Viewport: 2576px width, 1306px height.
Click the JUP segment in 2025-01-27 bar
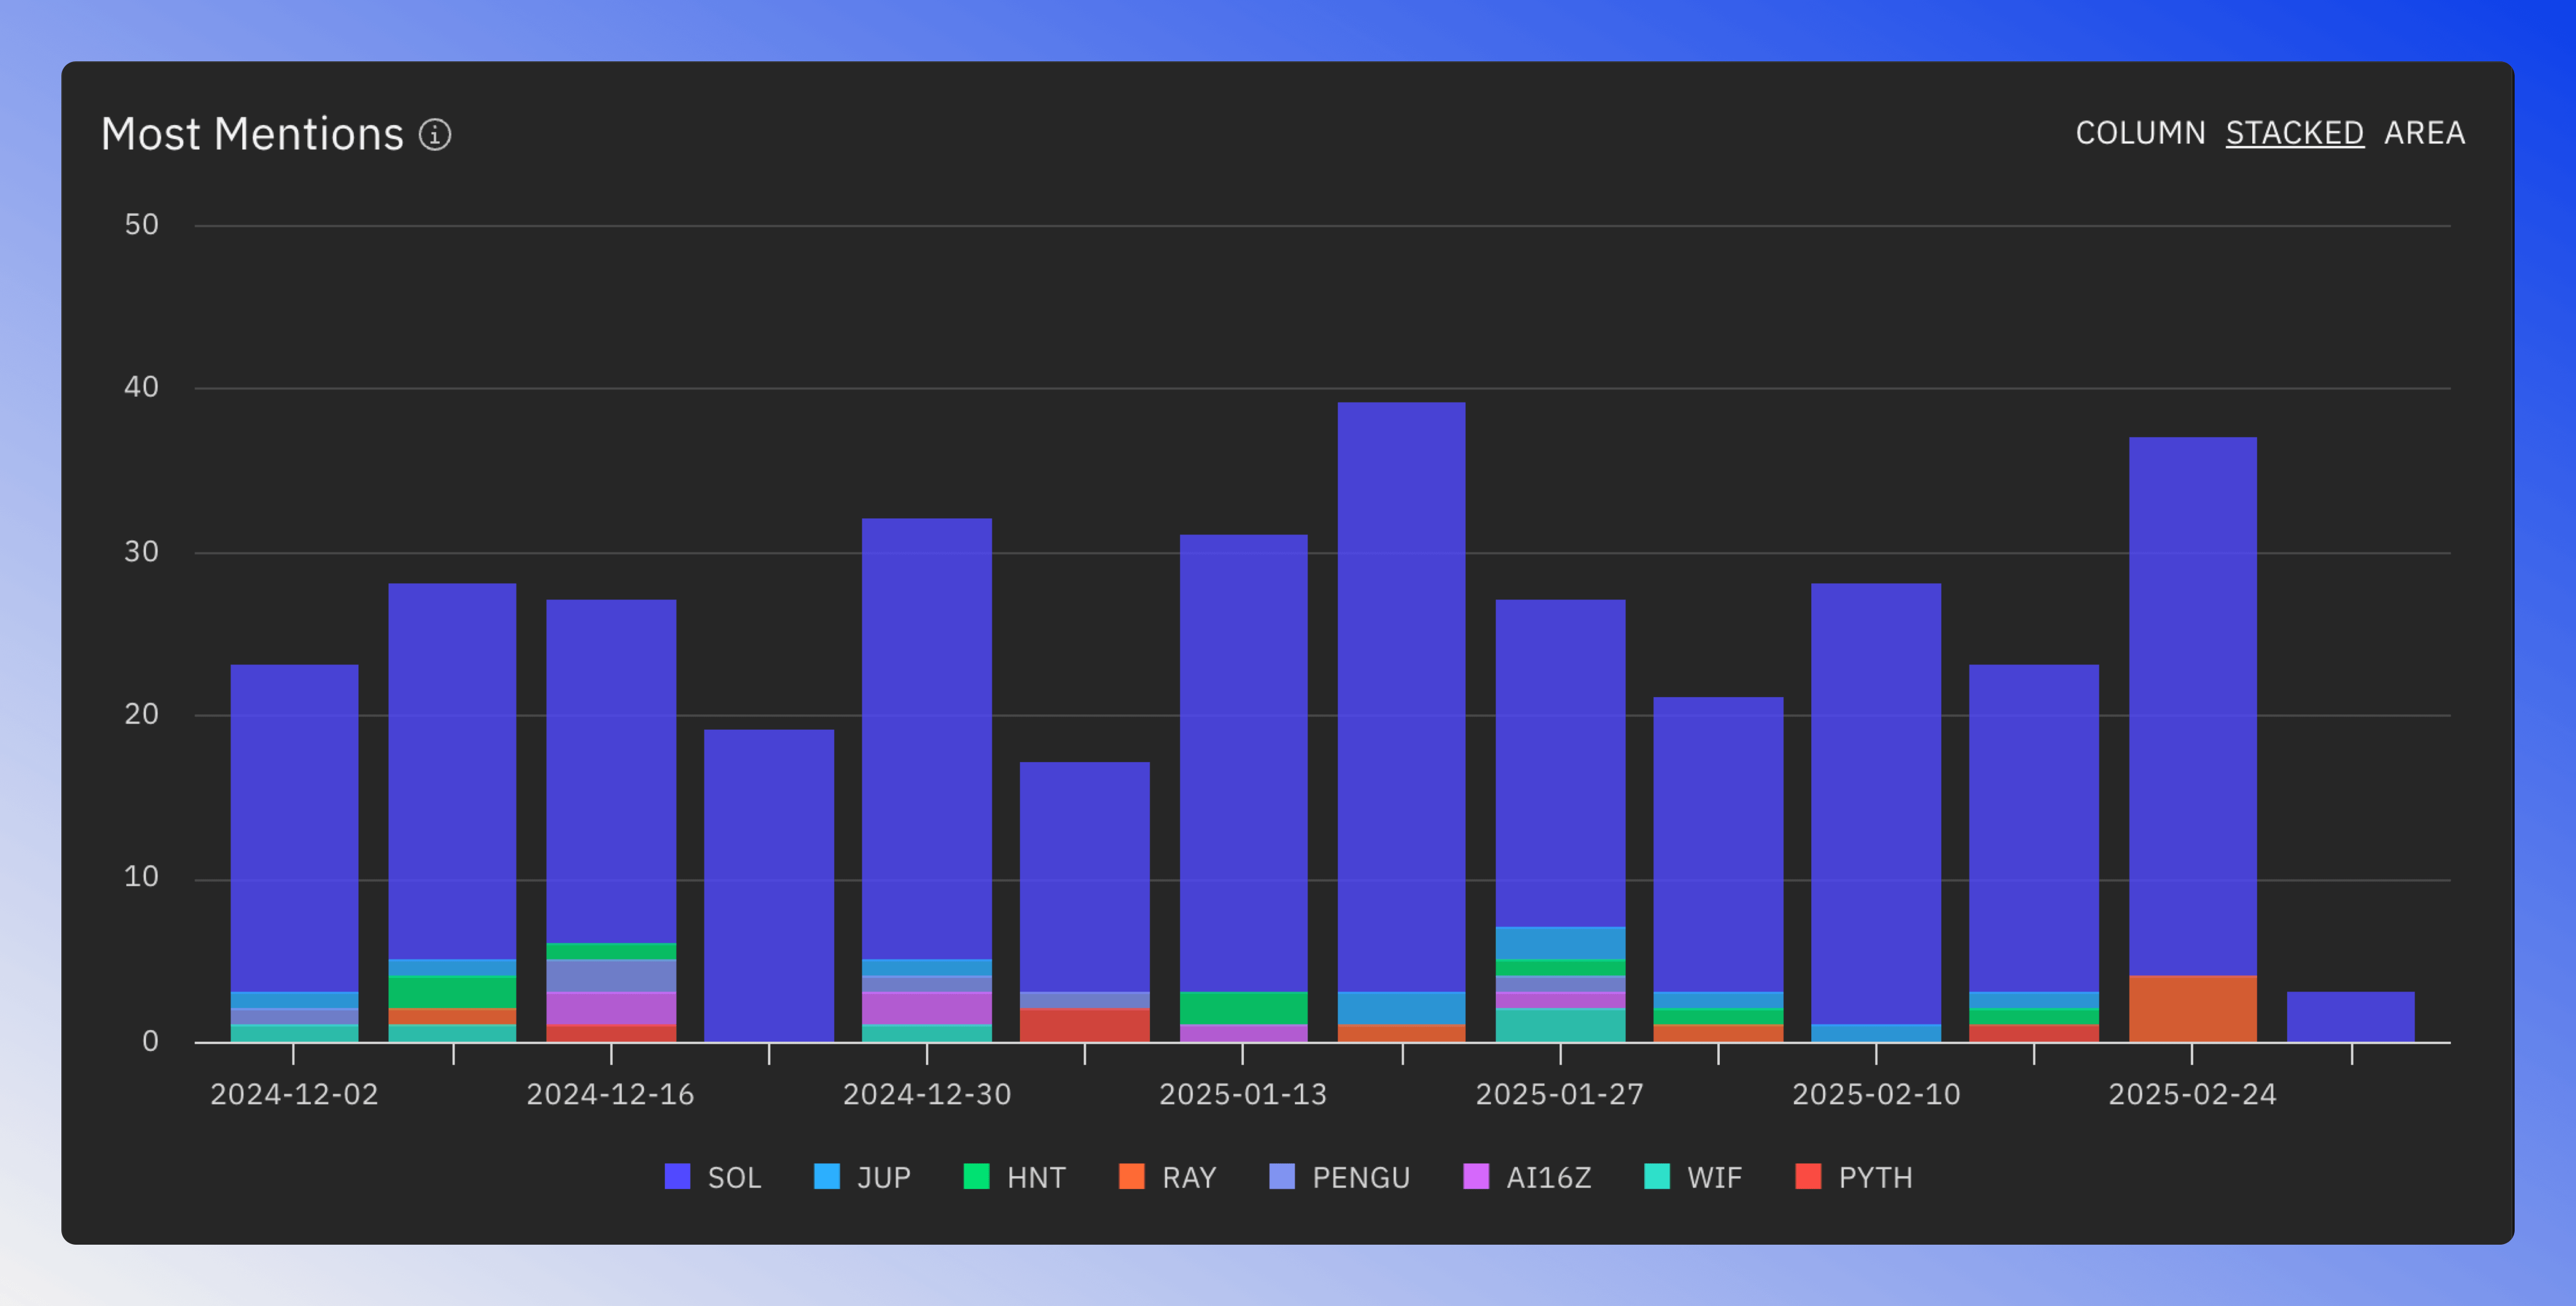(x=1560, y=943)
